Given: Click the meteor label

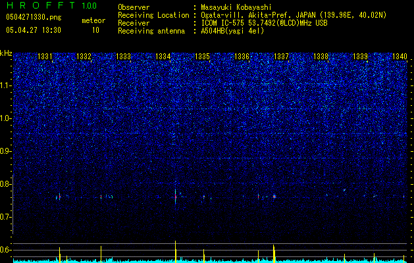Looking at the screenshot, I should 93,20.
